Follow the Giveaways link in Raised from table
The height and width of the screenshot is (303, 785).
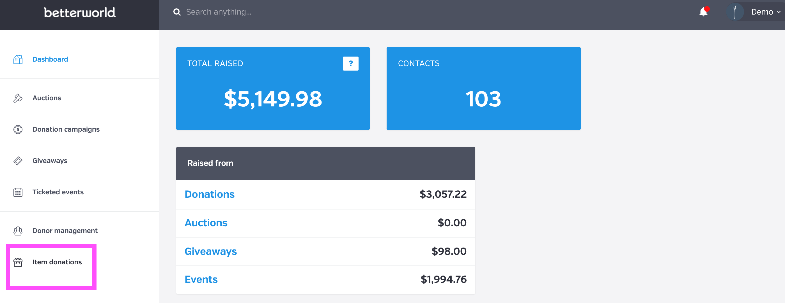(211, 251)
